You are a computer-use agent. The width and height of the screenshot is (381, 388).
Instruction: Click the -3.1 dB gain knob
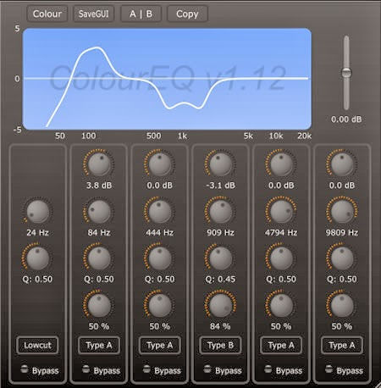click(x=220, y=164)
